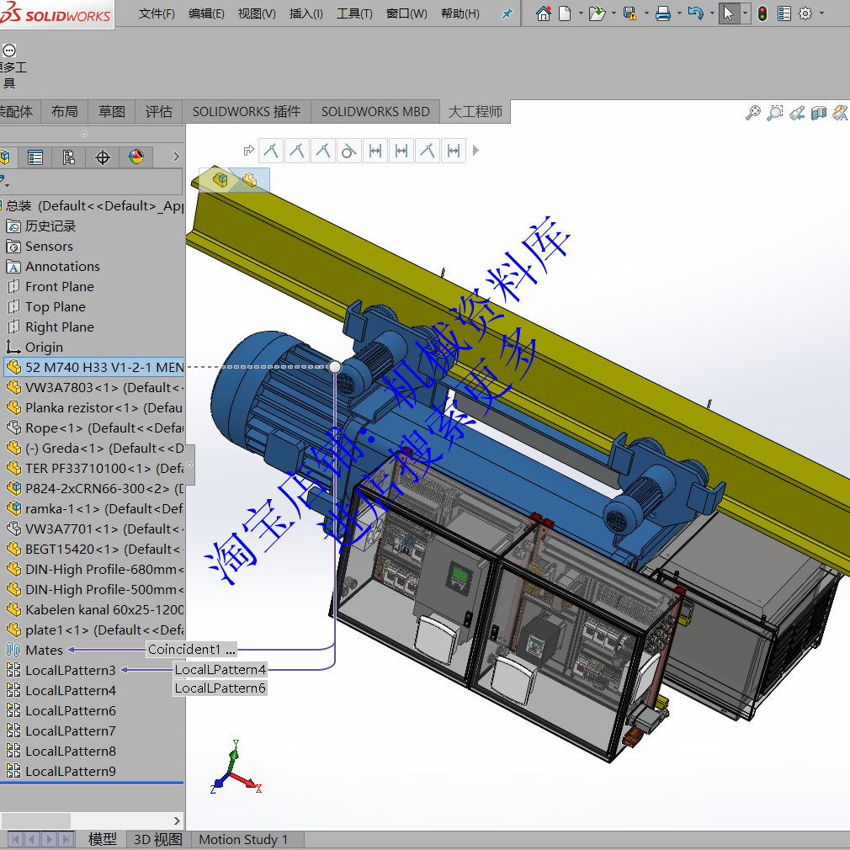This screenshot has width=850, height=850.
Task: Open the dropdown arrow beside New document
Action: click(581, 13)
